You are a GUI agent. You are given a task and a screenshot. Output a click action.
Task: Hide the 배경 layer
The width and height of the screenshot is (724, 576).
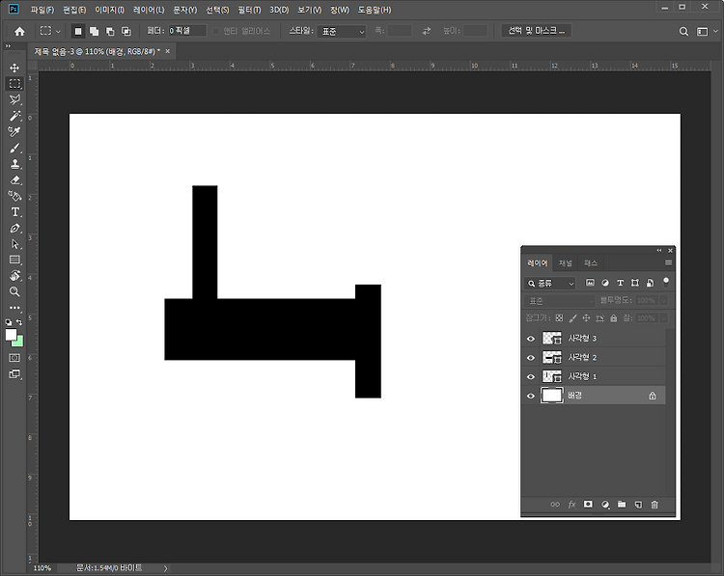tap(531, 396)
